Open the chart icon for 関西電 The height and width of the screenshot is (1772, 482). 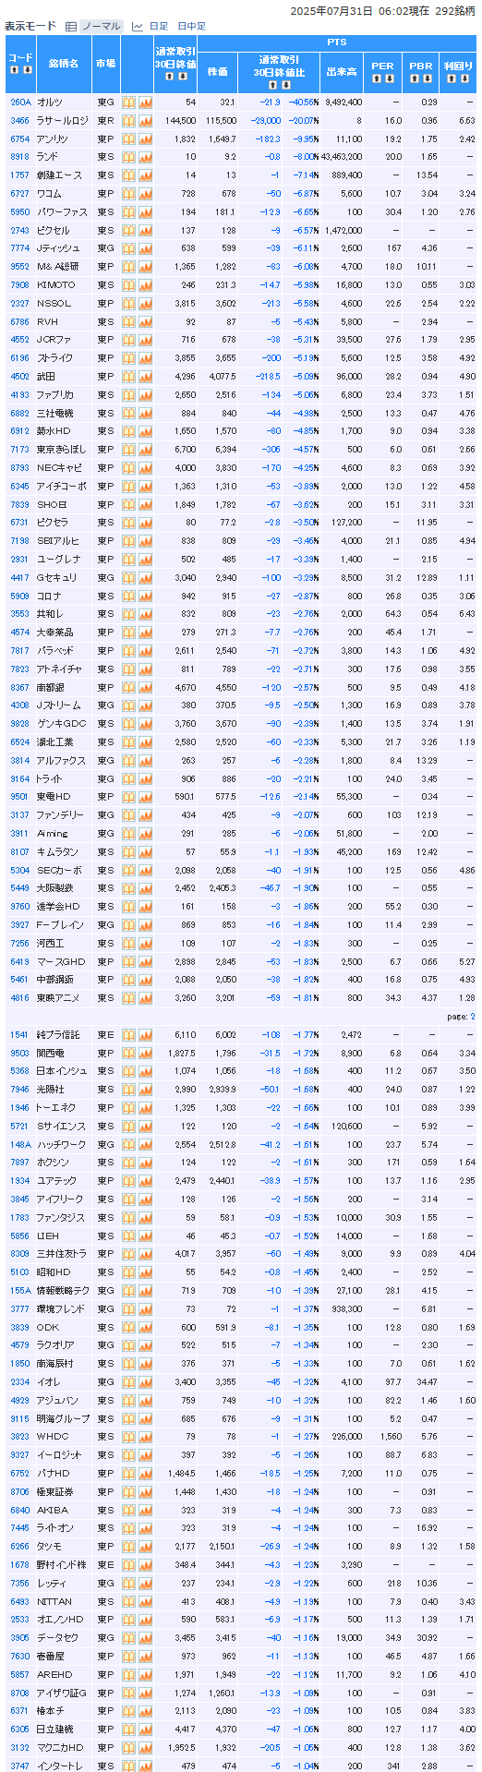145,1053
